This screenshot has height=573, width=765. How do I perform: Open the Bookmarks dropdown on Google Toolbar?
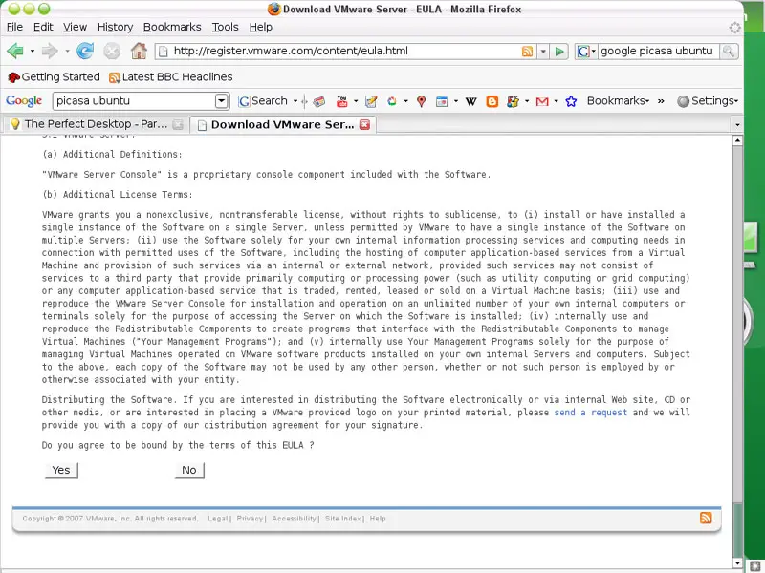(618, 101)
